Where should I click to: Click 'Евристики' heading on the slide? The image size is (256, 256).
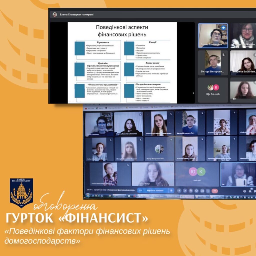[x=103, y=42]
